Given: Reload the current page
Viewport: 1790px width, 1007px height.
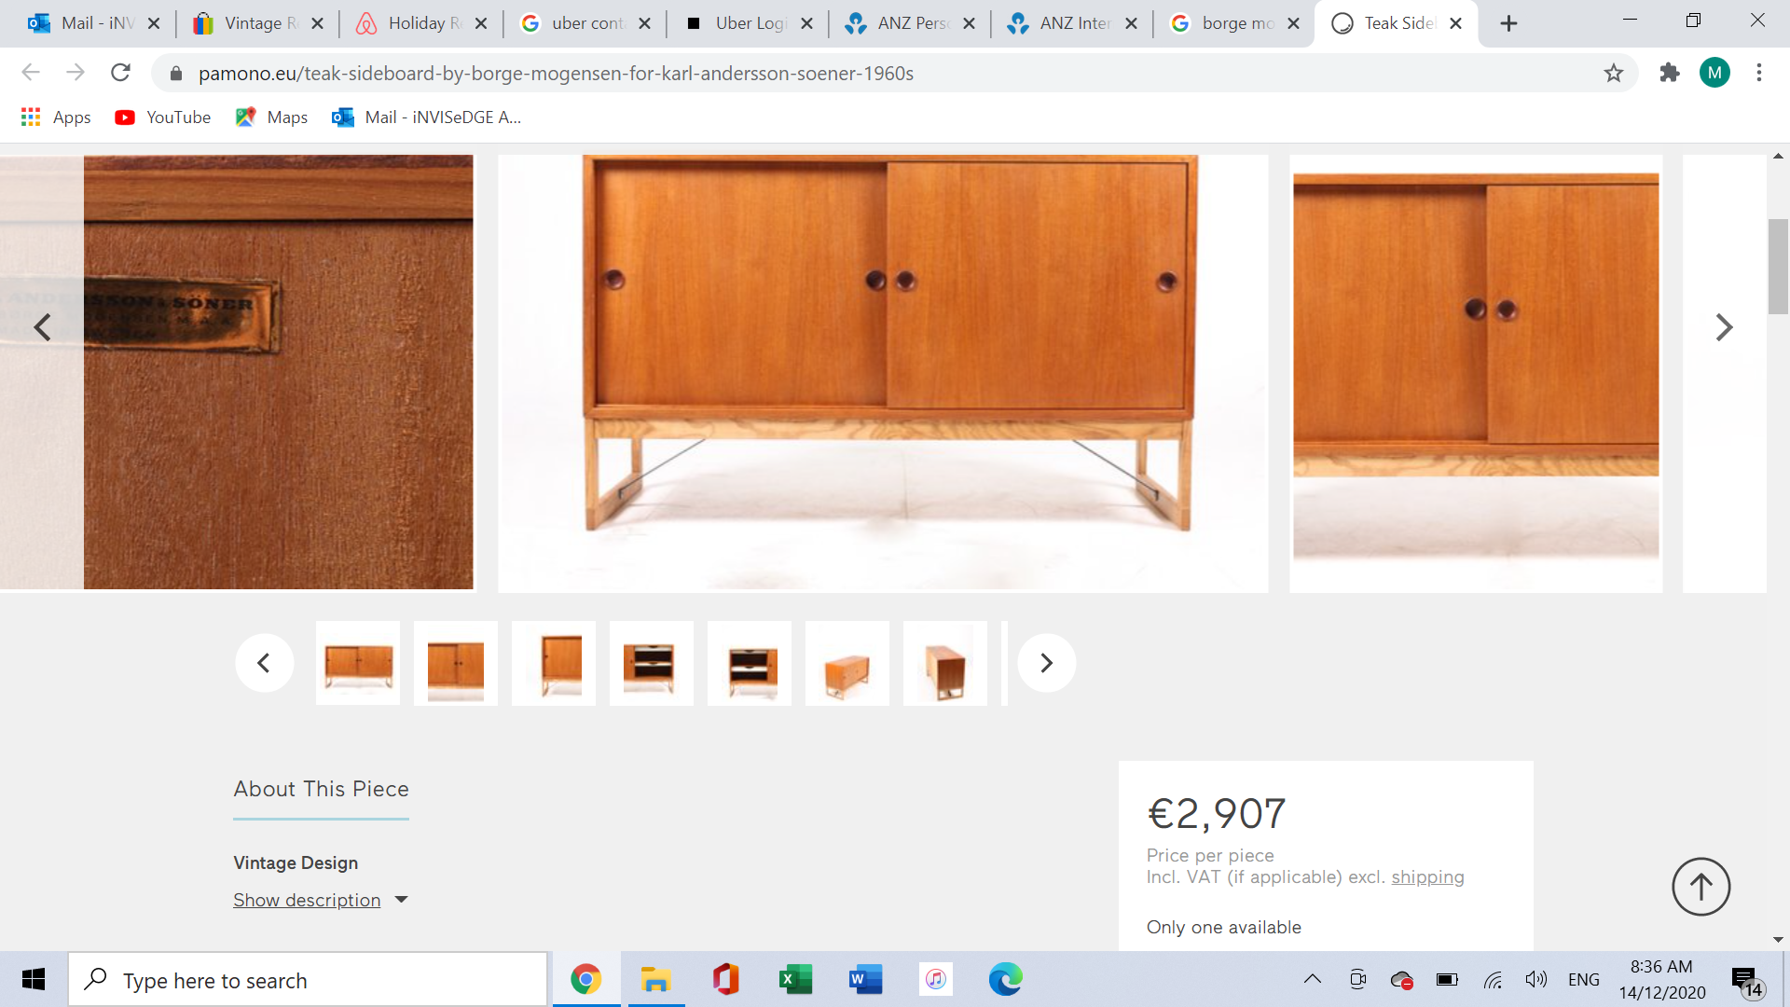Looking at the screenshot, I should coord(120,73).
